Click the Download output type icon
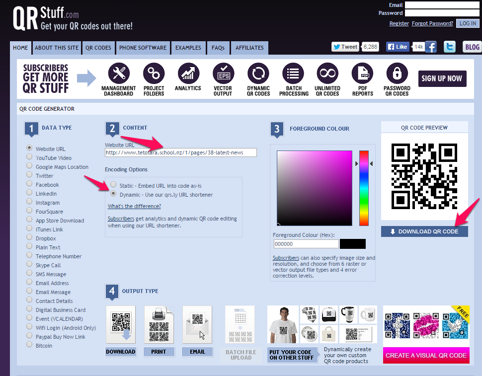The width and height of the screenshot is (482, 376). pyautogui.click(x=121, y=324)
